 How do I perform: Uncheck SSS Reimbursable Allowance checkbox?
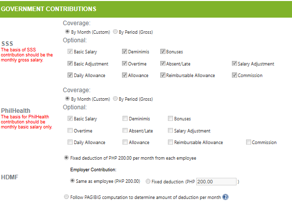[163, 75]
